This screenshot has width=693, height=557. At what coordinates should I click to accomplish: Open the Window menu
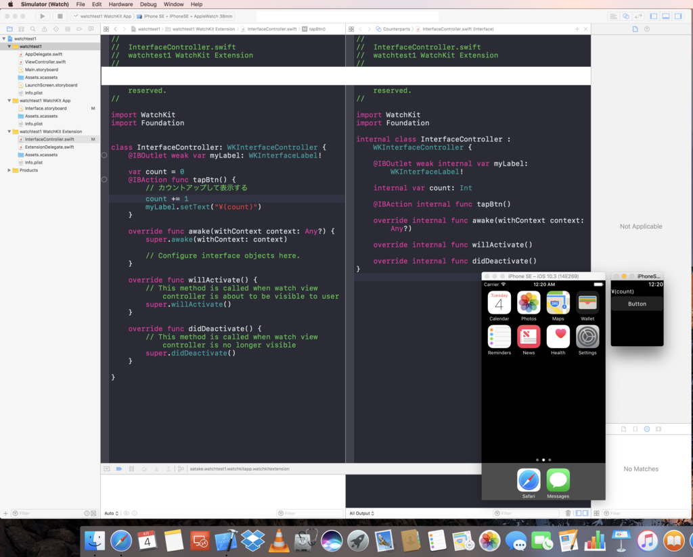pyautogui.click(x=174, y=5)
